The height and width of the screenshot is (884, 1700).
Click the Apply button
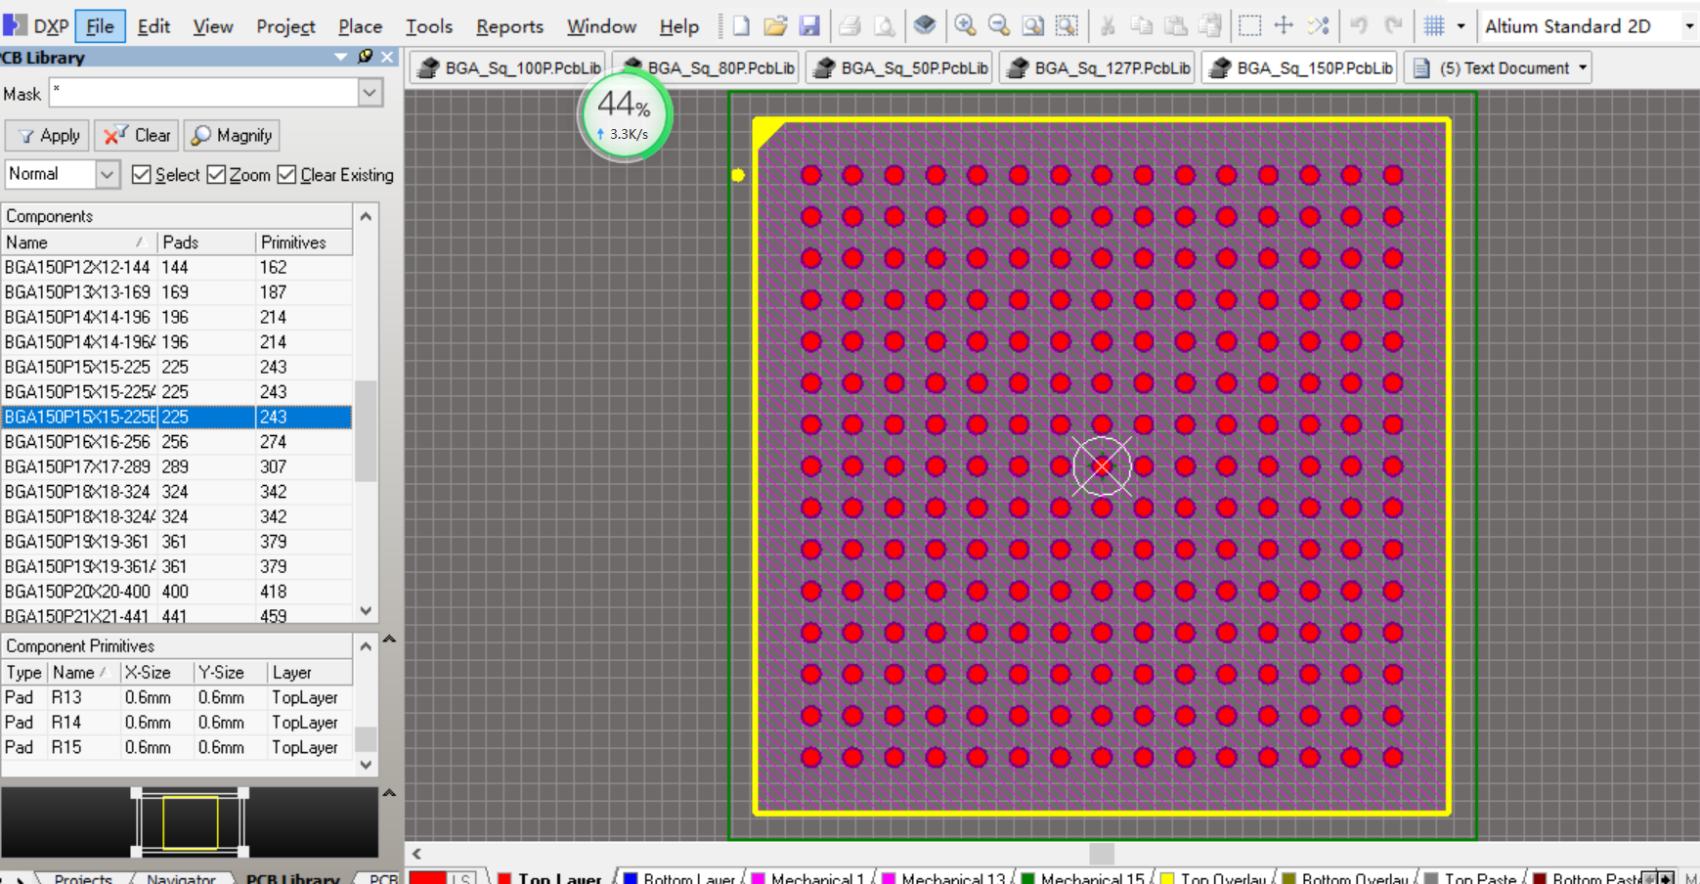point(48,135)
